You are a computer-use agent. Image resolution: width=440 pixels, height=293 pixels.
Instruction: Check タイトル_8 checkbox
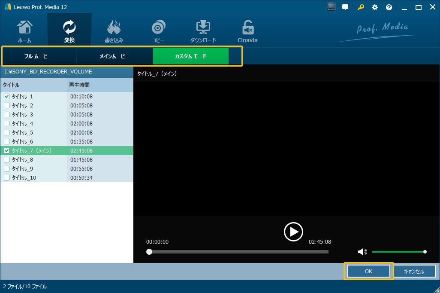click(x=7, y=159)
